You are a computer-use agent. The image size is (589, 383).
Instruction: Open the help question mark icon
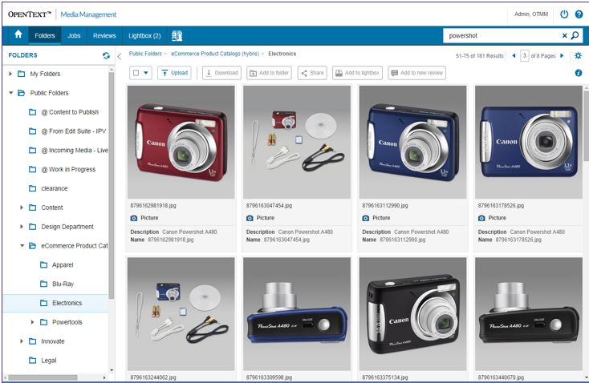[579, 14]
